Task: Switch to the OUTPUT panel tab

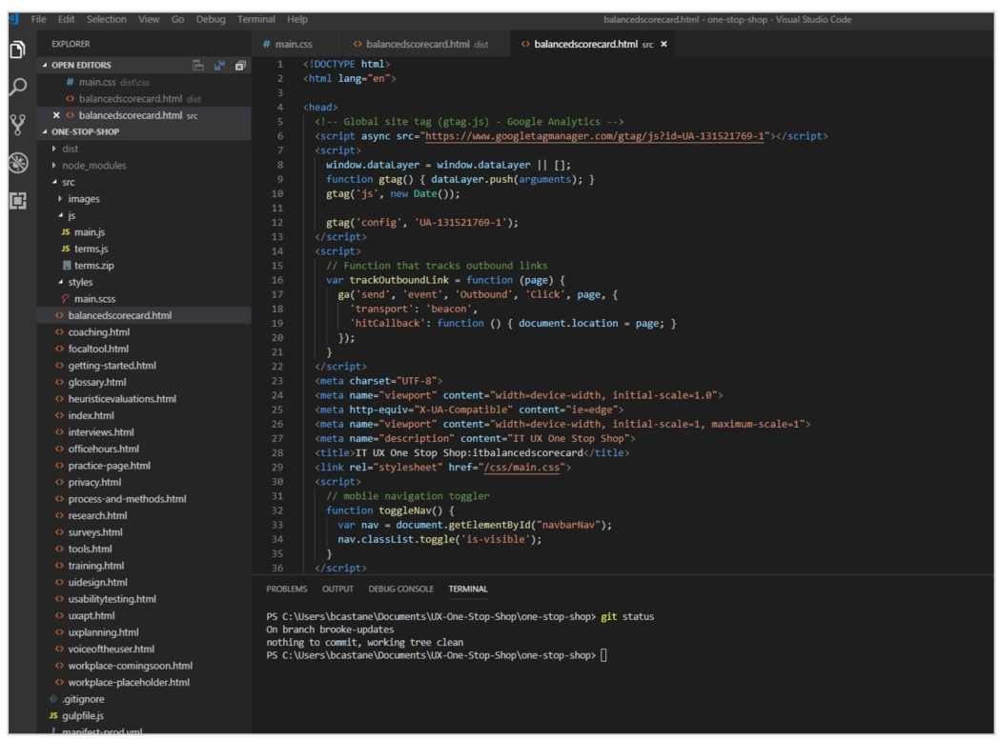Action: 337,589
